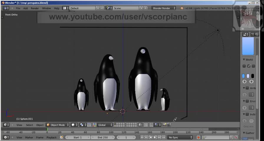This screenshot has width=264, height=141.
Task: Toggle proportional editing icon
Action: 146,125
